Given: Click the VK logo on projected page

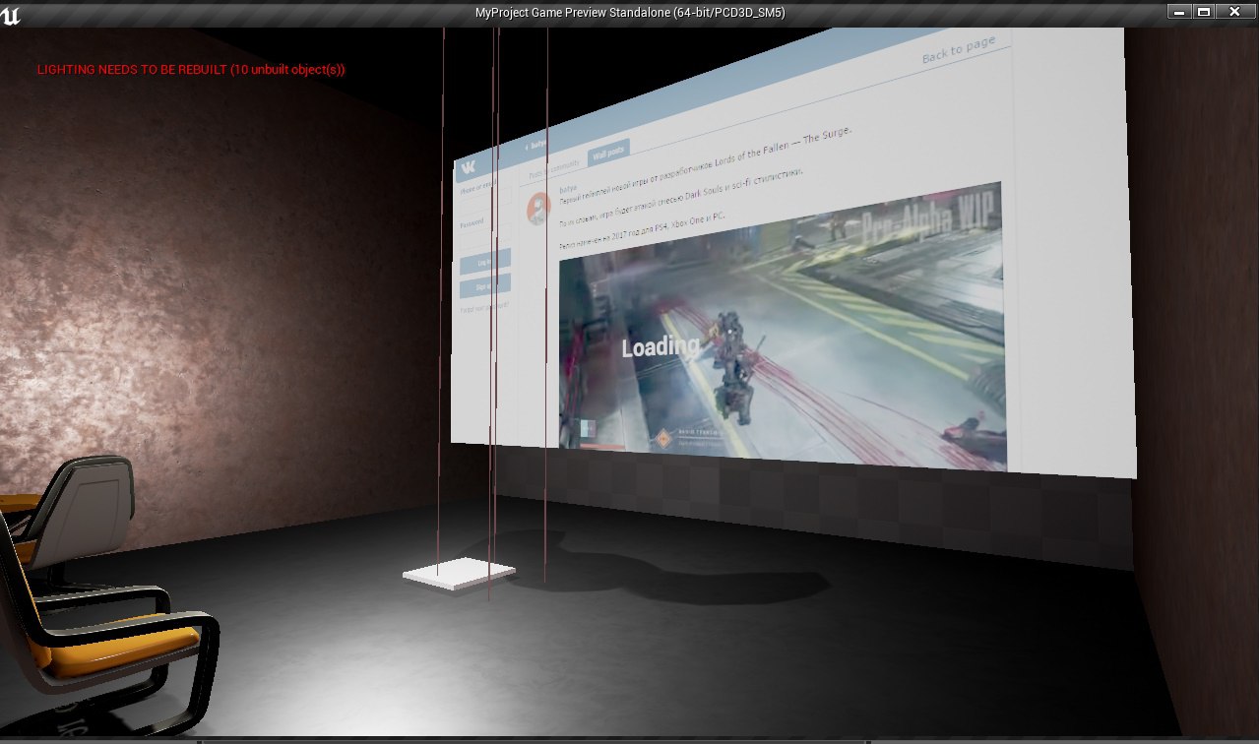Looking at the screenshot, I should point(471,166).
